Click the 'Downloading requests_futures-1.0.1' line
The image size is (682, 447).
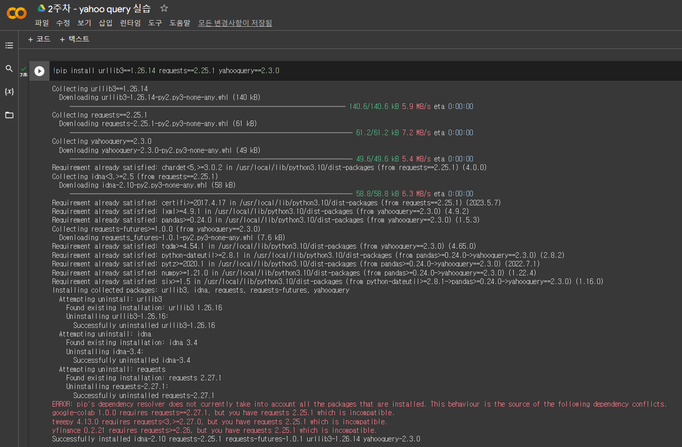tap(172, 238)
